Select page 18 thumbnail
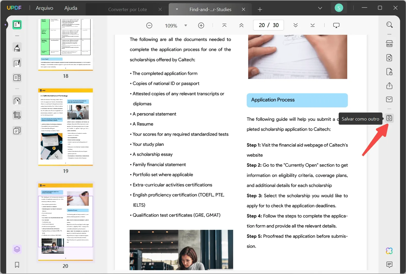 pos(66,45)
